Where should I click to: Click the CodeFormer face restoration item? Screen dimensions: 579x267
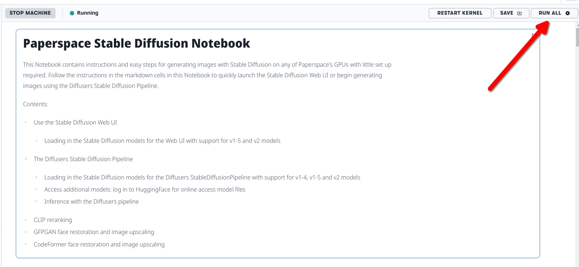coord(99,245)
